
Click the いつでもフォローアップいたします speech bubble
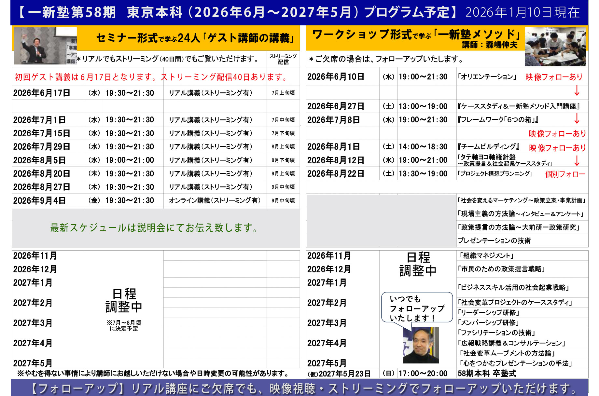[417, 307]
